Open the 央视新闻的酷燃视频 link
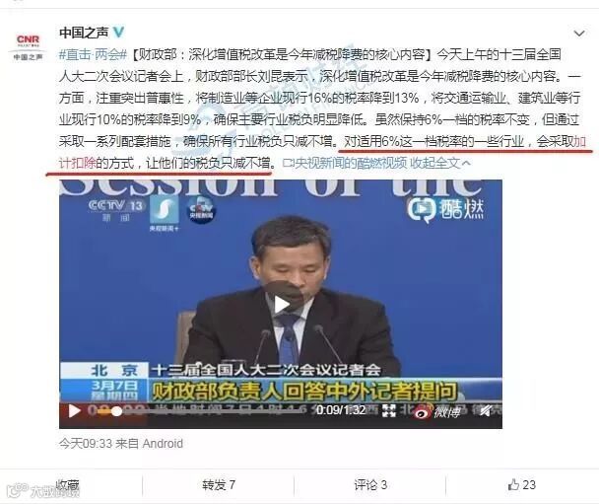Image resolution: width=599 pixels, height=504 pixels. click(x=345, y=164)
